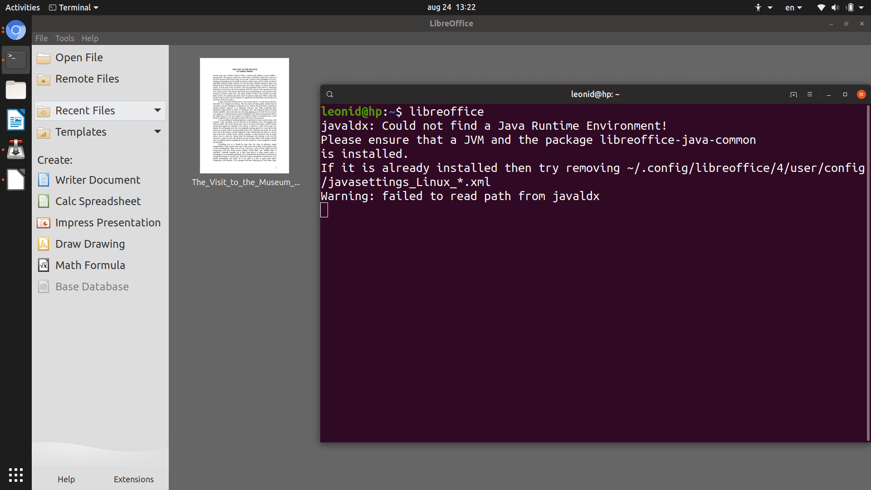Open the Tools menu
This screenshot has height=490, width=871.
pyautogui.click(x=64, y=38)
